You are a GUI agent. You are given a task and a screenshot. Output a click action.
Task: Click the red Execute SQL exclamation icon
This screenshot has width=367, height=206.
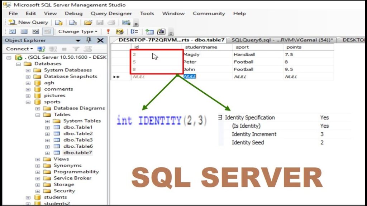coord(108,31)
